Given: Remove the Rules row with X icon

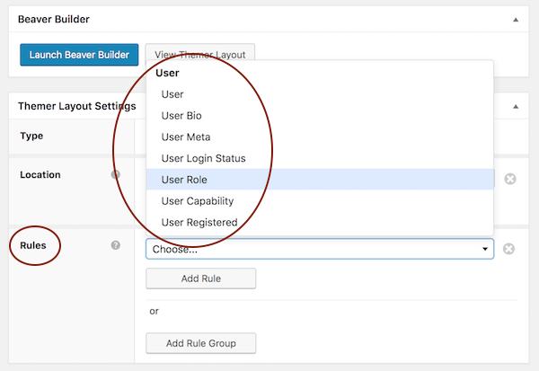Looking at the screenshot, I should click(509, 249).
